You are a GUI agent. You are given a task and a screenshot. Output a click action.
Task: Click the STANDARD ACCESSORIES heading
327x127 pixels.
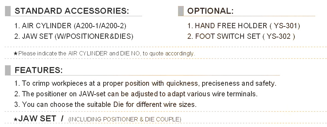click(72, 11)
